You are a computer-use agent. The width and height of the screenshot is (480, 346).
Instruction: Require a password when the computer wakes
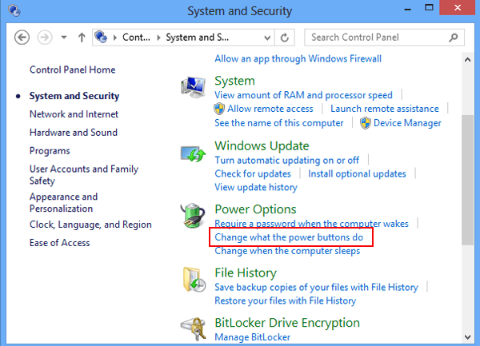[312, 224]
